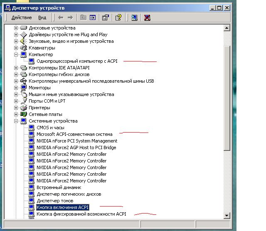Expand Звуковые, видео и игровые устройства
Screen dimensions: 266x231
(x=16, y=41)
